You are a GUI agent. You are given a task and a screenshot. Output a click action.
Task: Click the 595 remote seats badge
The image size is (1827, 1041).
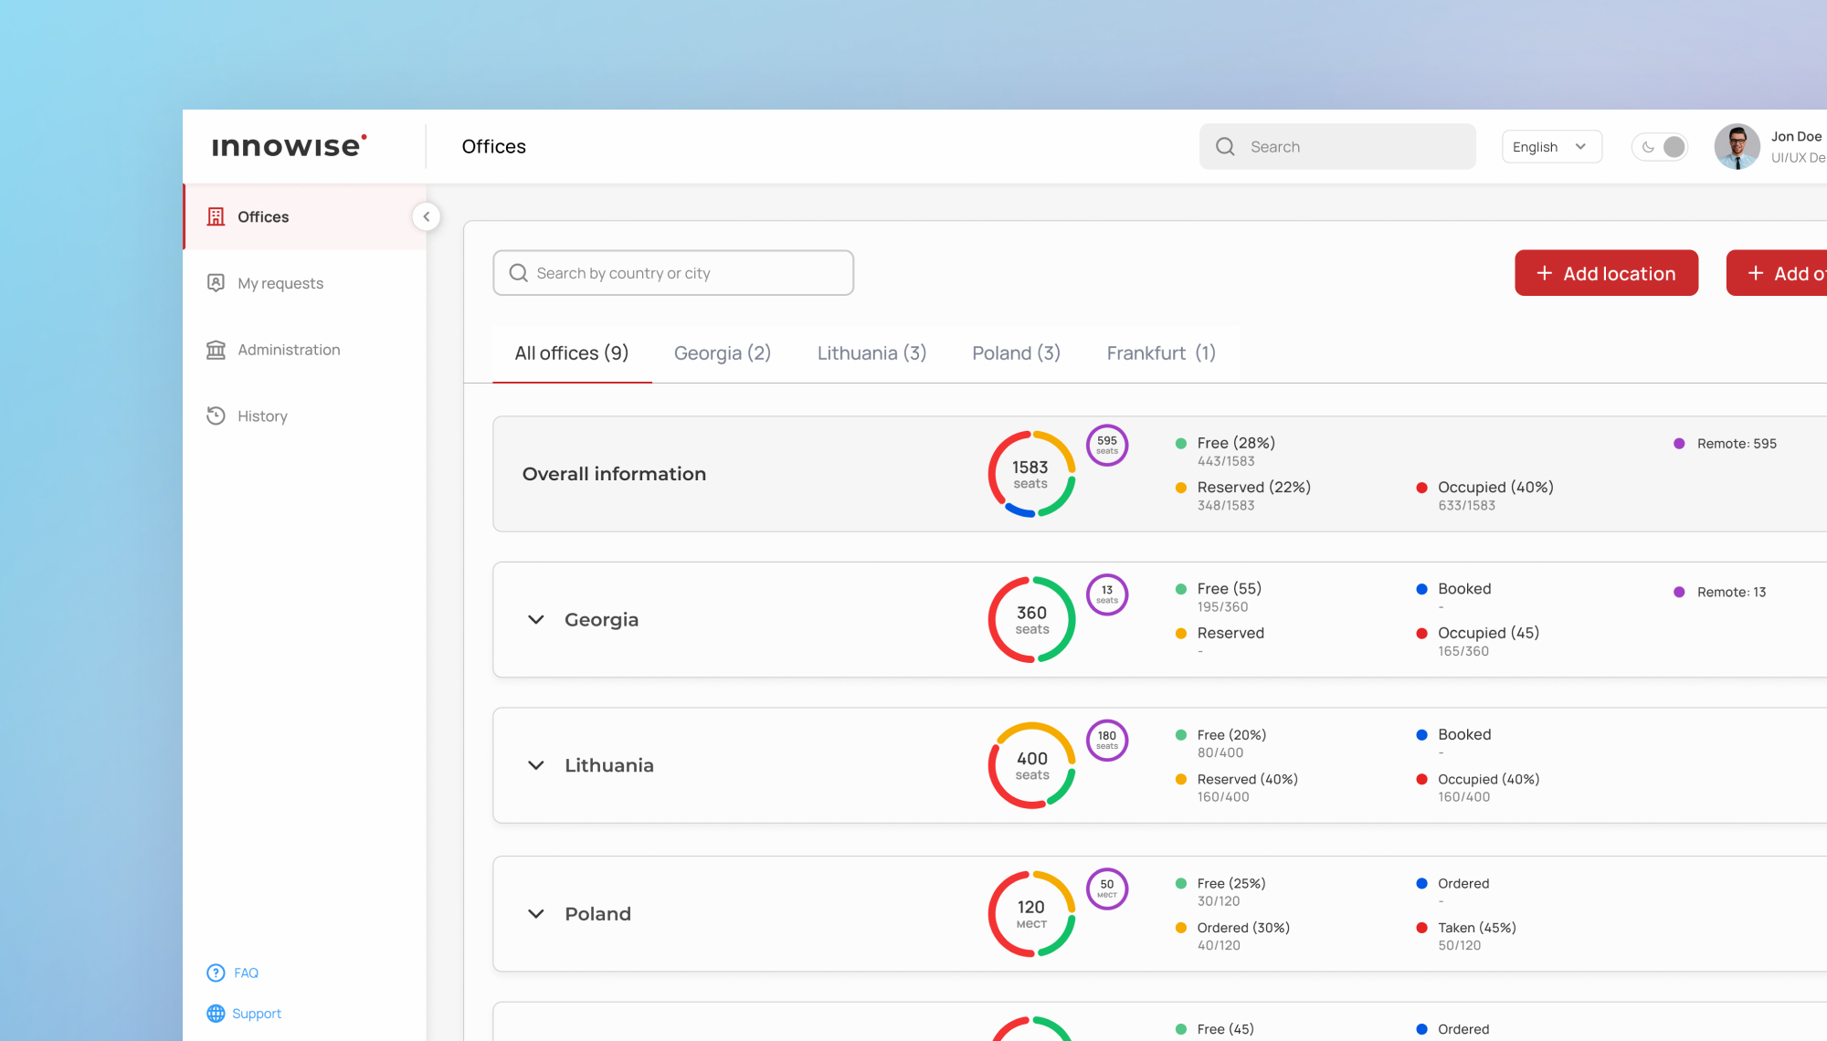click(x=1107, y=446)
